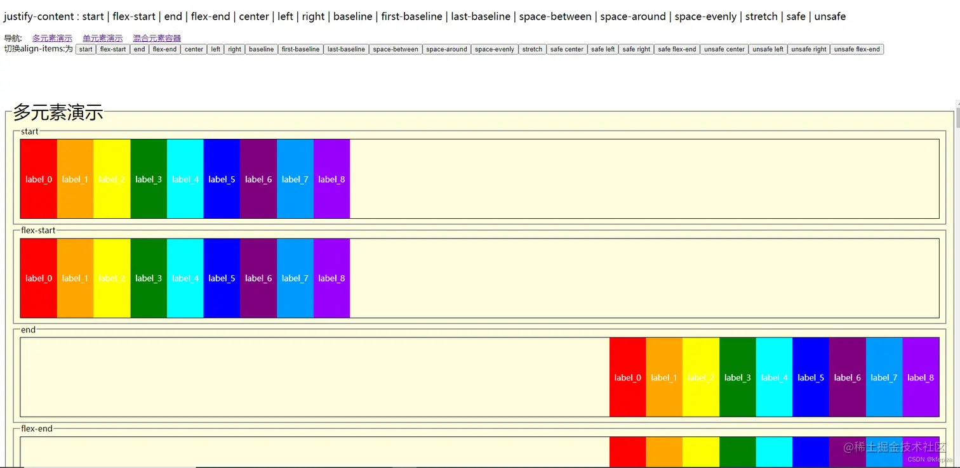Viewport: 960px width, 468px height.
Task: Click the 'flex-start' fieldset legend text
Action: [38, 230]
